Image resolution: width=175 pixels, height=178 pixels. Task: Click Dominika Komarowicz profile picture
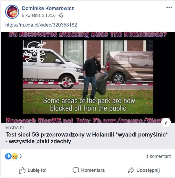pyautogui.click(x=12, y=12)
